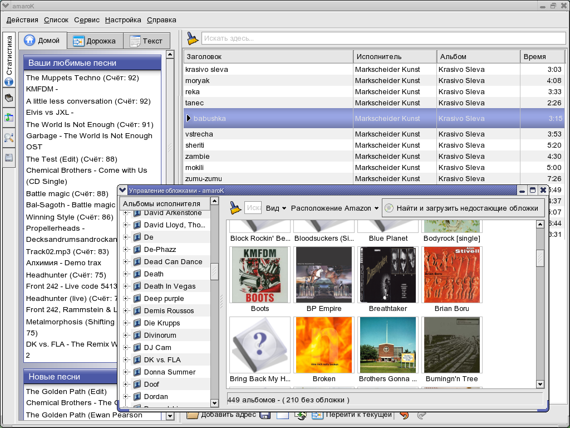Open the Справка menu
Screen dimensions: 570x428
161,20
